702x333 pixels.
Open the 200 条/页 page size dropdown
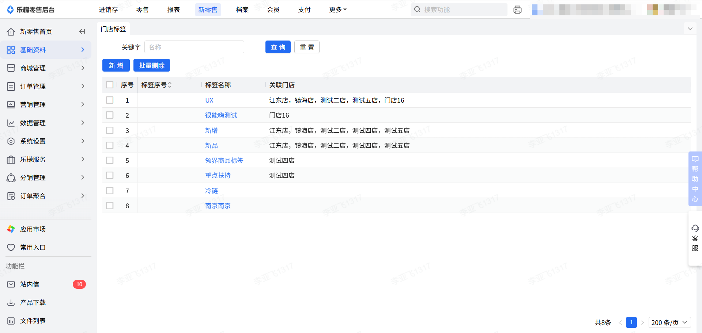[x=669, y=322]
